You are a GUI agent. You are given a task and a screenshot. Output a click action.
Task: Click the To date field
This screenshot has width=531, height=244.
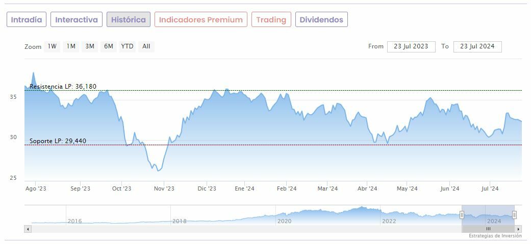pyautogui.click(x=477, y=46)
